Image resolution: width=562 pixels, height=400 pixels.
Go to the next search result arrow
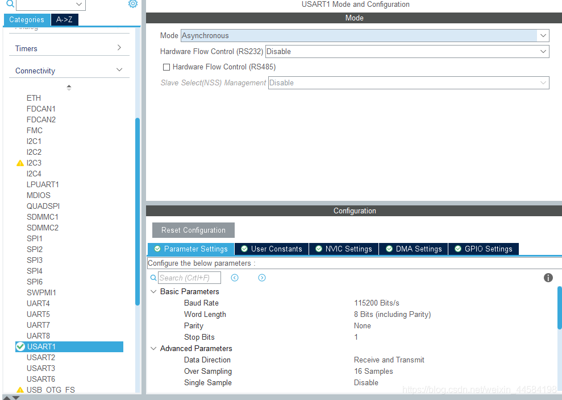point(262,278)
